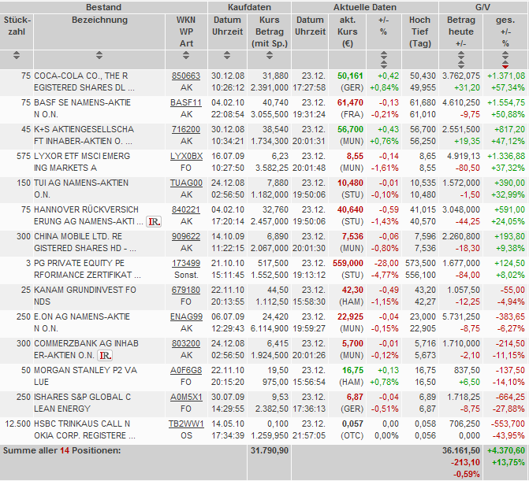
Task: Select PG Private Equity Performance Zertifikat
Action: coord(88,269)
